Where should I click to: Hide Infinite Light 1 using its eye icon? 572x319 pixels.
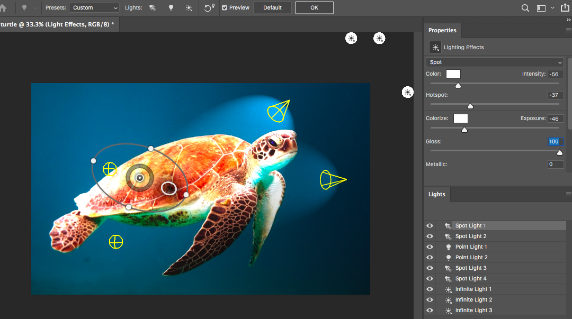tap(430, 289)
